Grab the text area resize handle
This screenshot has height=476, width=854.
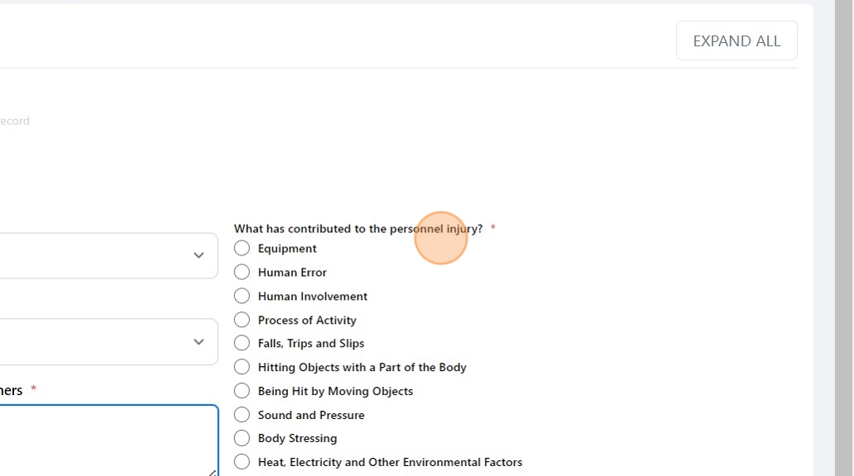tap(213, 472)
